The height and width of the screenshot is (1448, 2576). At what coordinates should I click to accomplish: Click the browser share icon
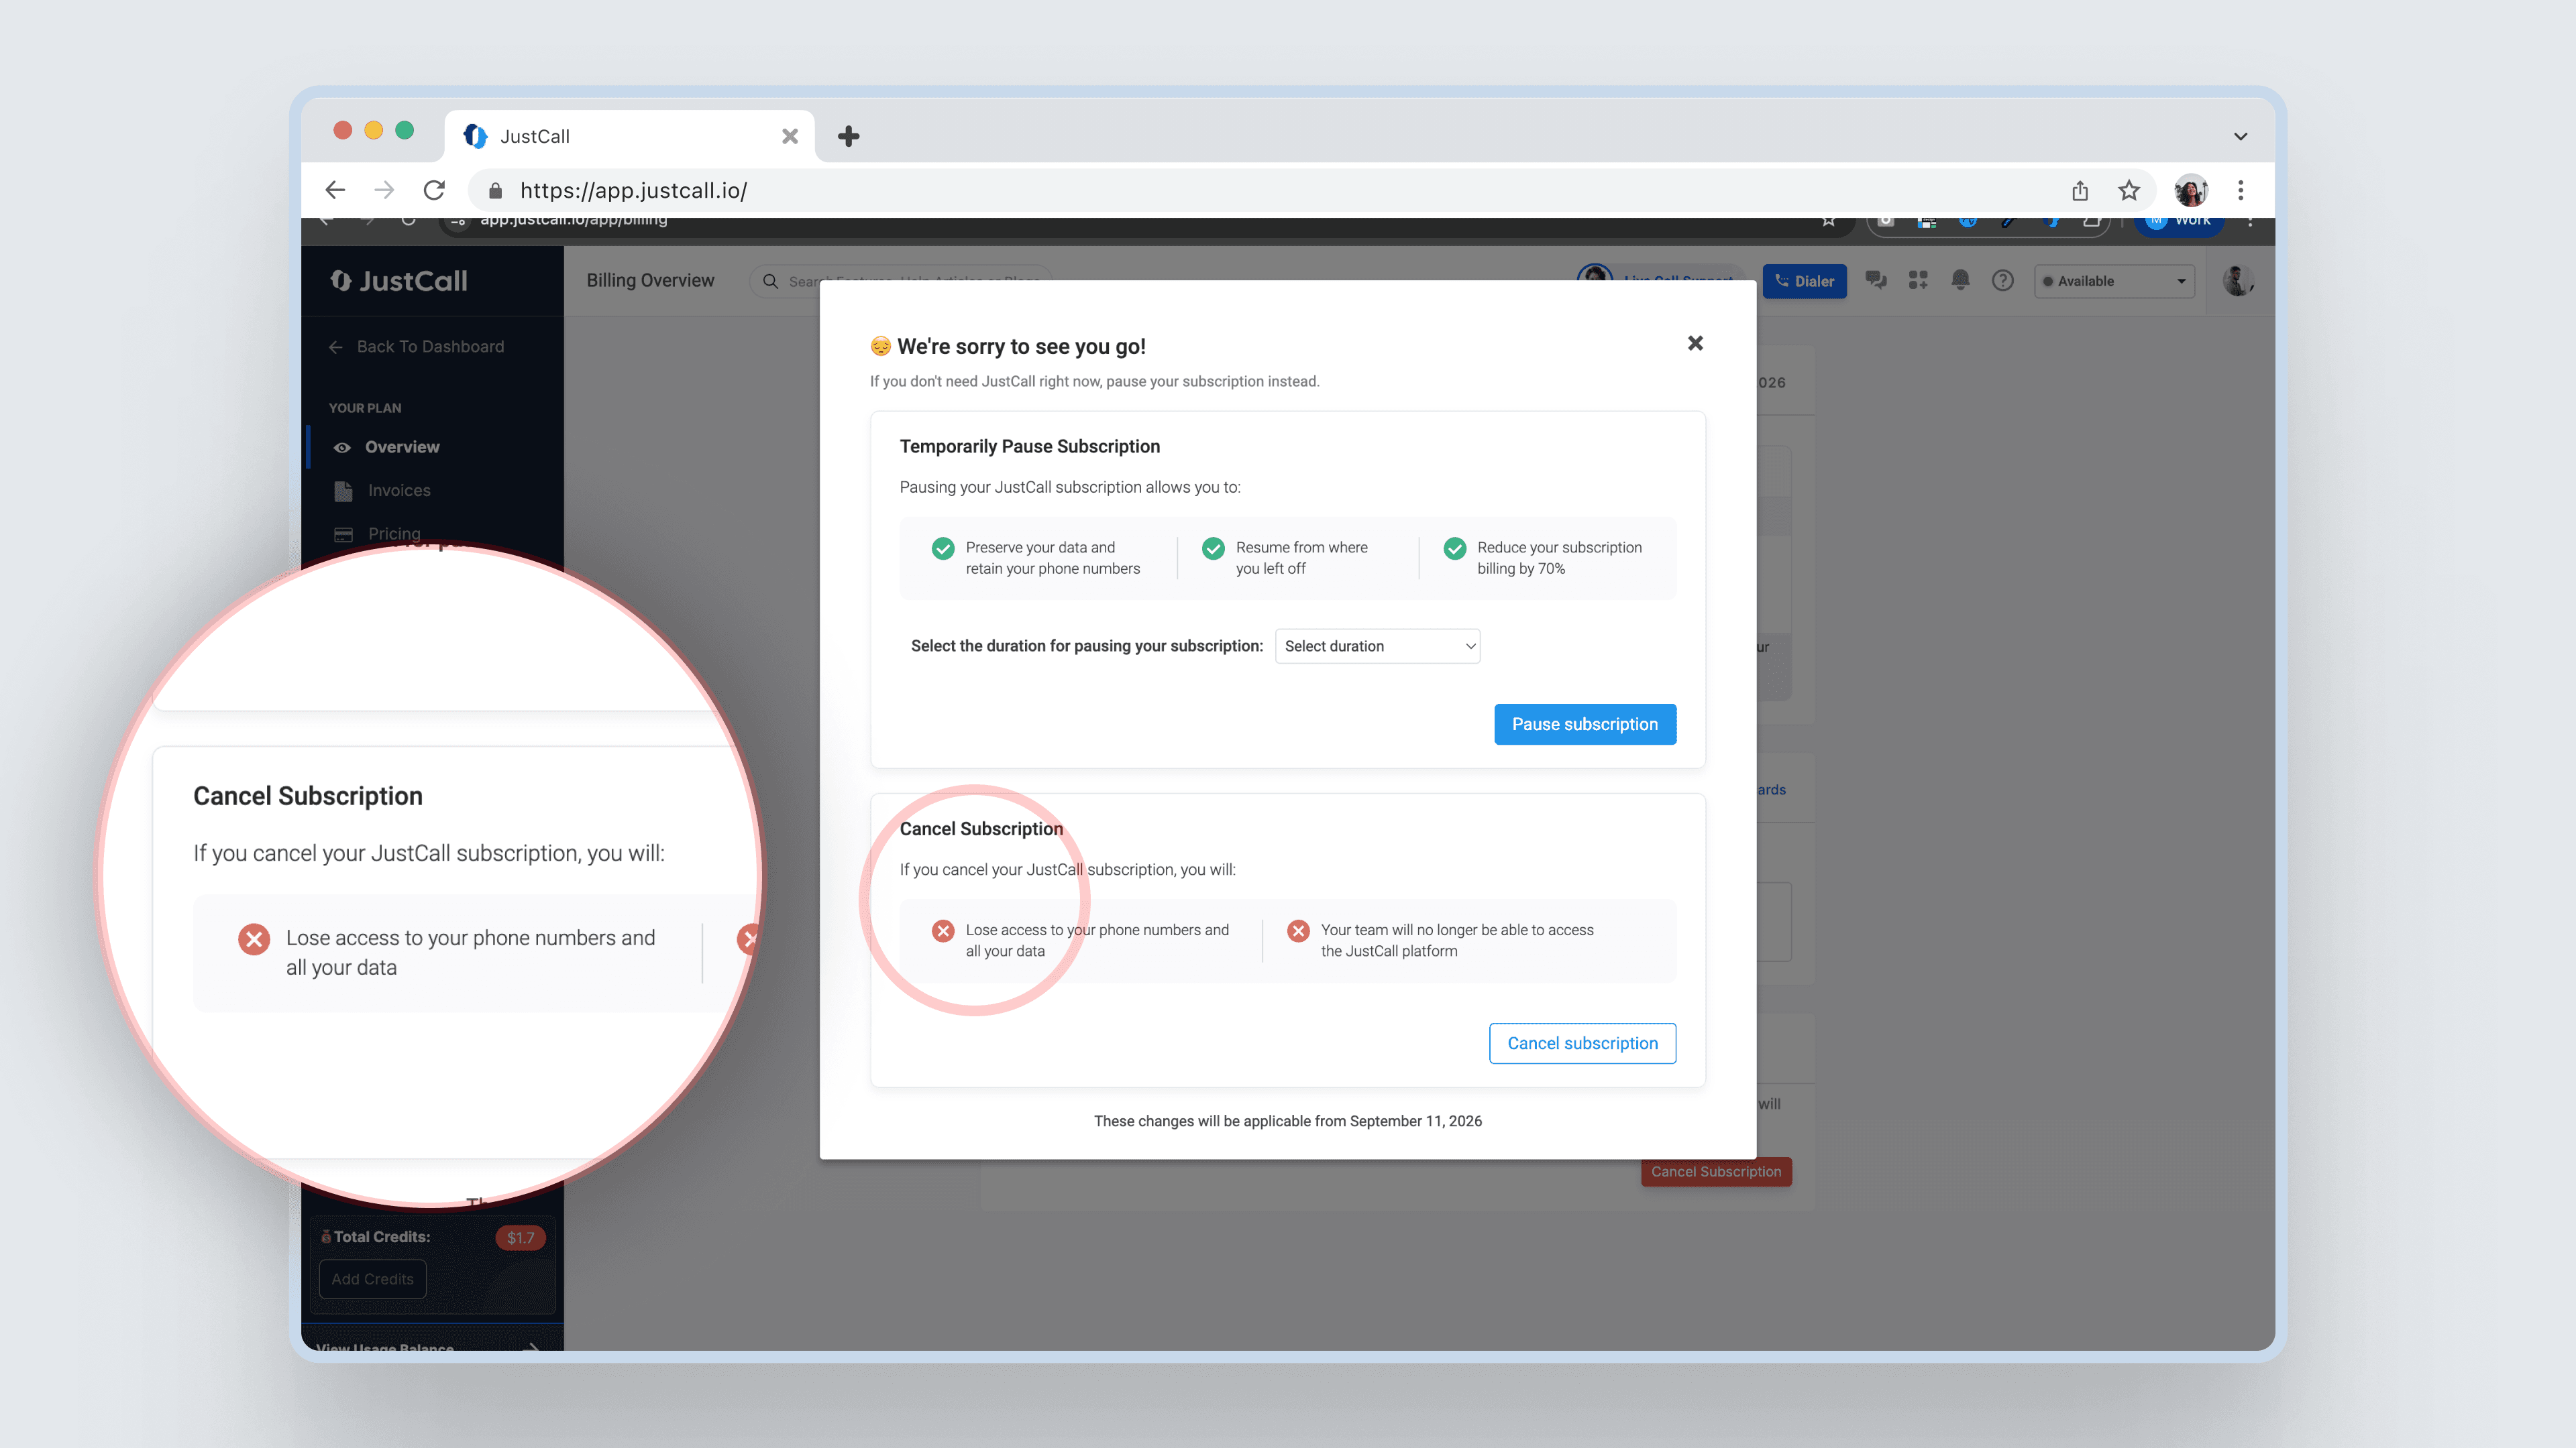[2080, 190]
